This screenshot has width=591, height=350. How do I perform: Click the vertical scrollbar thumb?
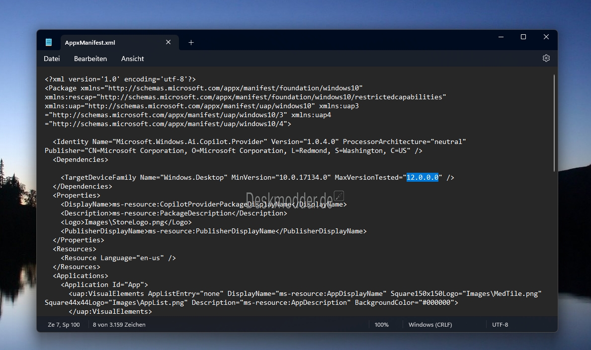click(x=554, y=123)
